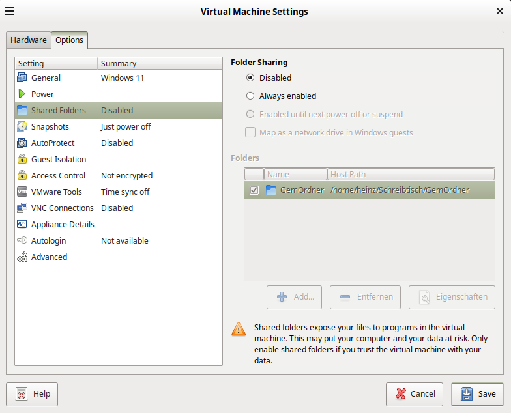Click the VMware Tools icon

(22, 192)
